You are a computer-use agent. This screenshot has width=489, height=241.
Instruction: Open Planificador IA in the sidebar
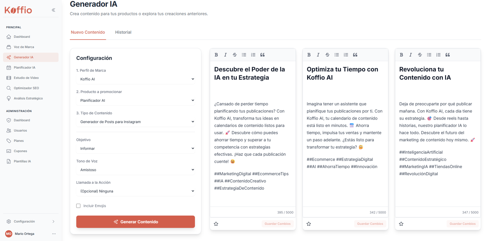[31, 68]
